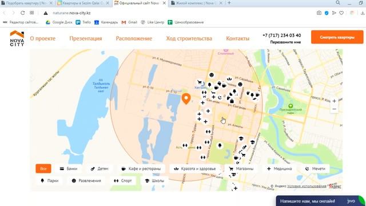The width and height of the screenshot is (366, 206).
Task: Click the shopping cart marker near Хан Шатыр
Action: (x=200, y=82)
